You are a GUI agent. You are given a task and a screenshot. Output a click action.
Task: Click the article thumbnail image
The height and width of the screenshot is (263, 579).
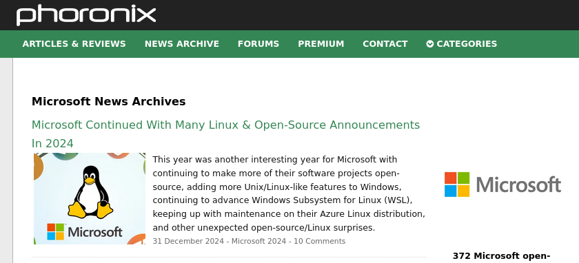pos(90,198)
